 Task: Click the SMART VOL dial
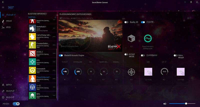(x=104, y=72)
